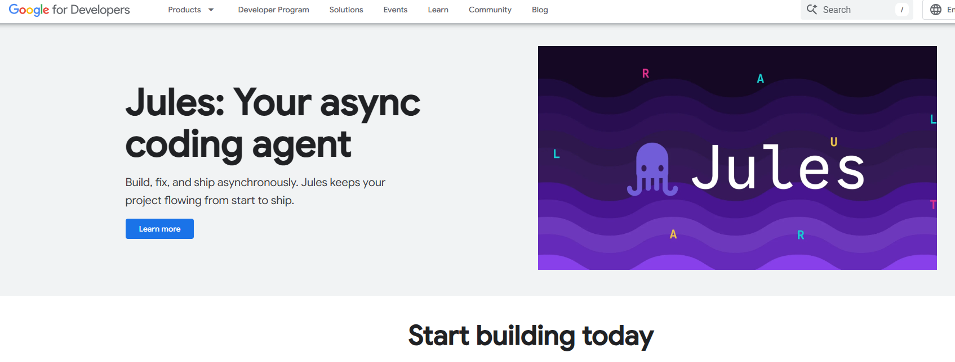The image size is (955, 362).
Task: Click the Google for Developers logo
Action: pos(69,10)
